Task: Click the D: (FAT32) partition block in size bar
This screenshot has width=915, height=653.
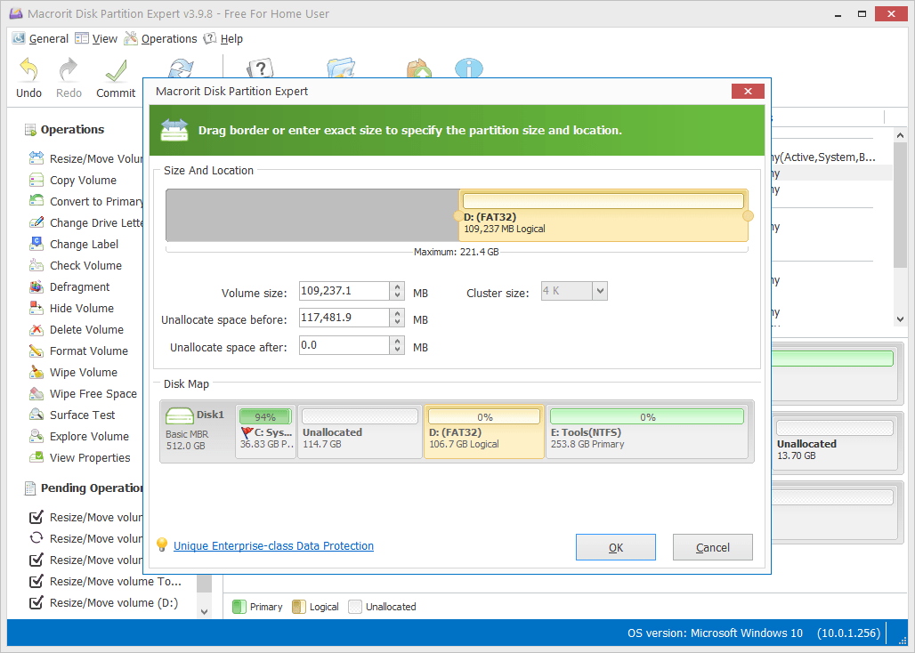Action: click(603, 215)
